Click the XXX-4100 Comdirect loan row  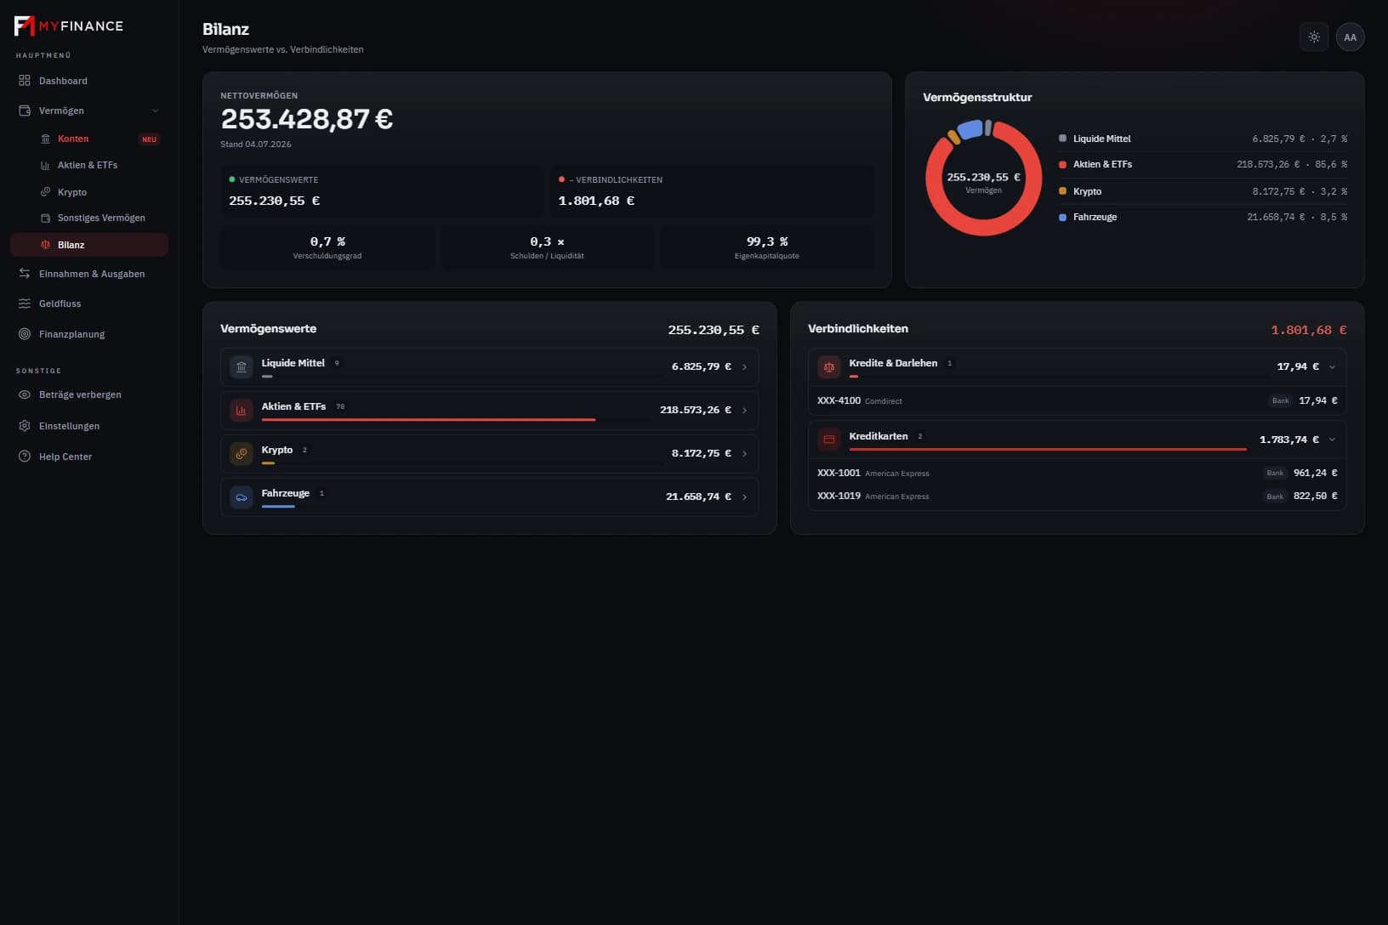1077,400
